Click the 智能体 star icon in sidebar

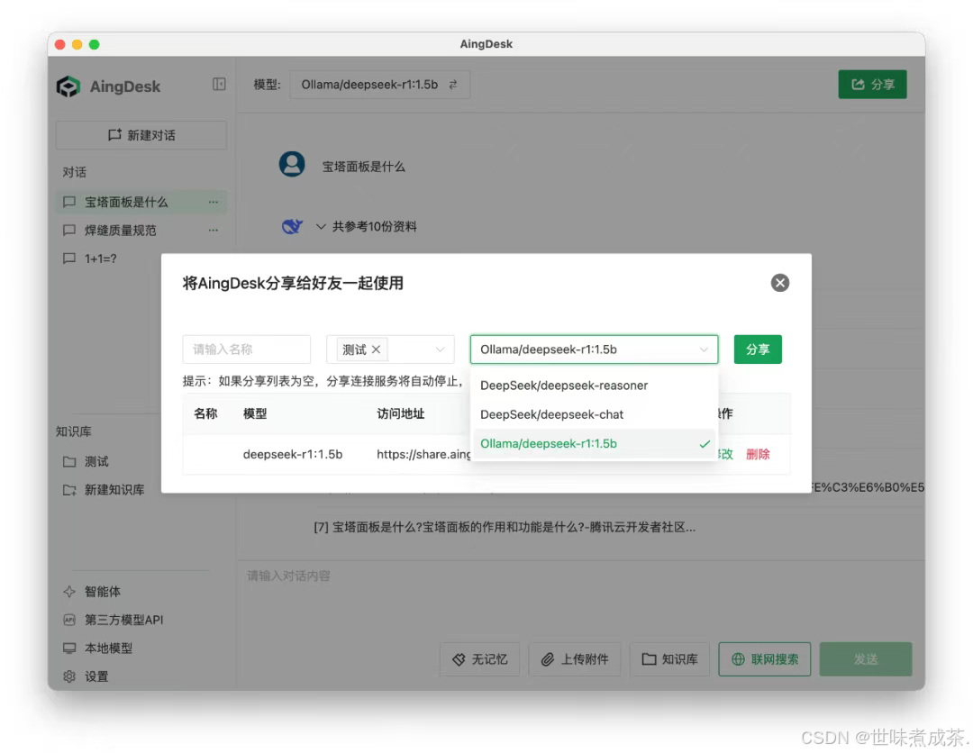(69, 592)
